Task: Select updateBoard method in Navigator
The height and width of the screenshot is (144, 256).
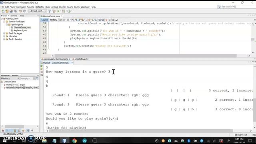Action: [23, 88]
